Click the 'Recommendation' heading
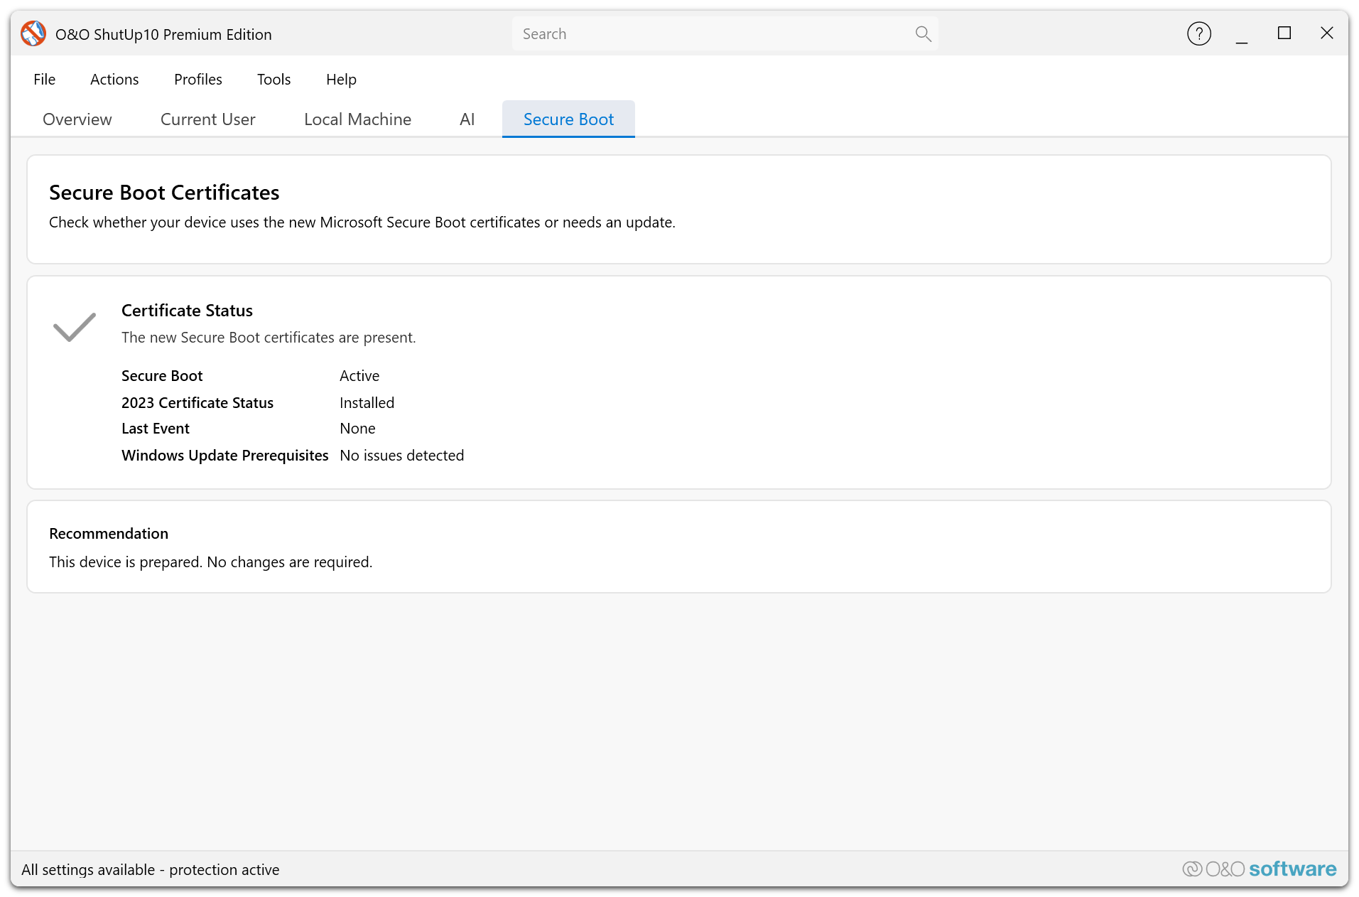Image resolution: width=1359 pixels, height=897 pixels. (109, 534)
